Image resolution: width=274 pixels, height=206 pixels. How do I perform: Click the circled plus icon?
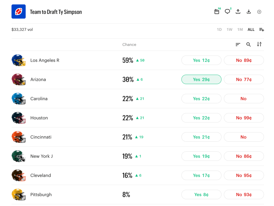[x=259, y=12]
